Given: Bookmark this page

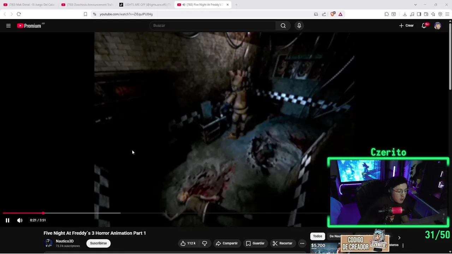Looking at the screenshot, I should tap(85, 14).
